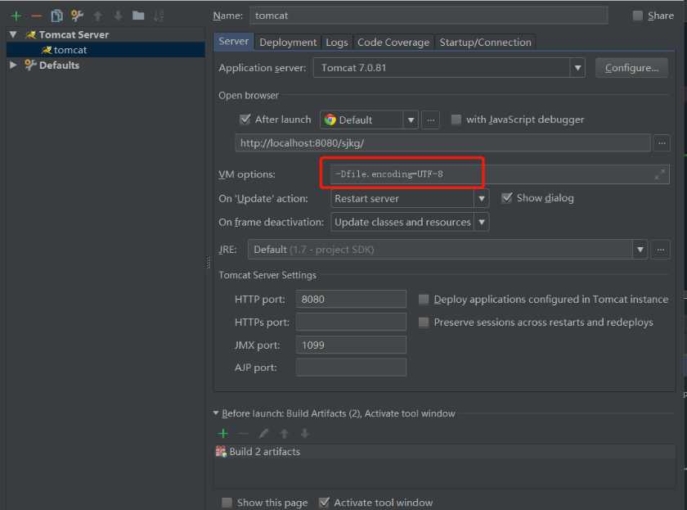Toggle the Share checkbox
Image resolution: width=687 pixels, height=510 pixels.
(x=638, y=16)
